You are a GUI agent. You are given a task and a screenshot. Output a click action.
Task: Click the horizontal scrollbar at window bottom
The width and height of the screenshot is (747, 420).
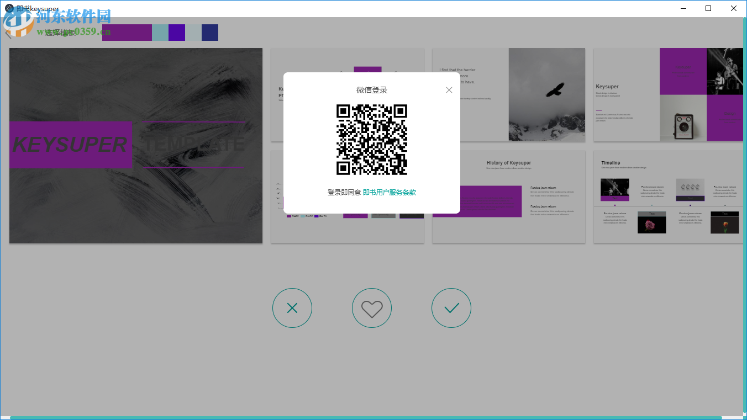[366, 418]
